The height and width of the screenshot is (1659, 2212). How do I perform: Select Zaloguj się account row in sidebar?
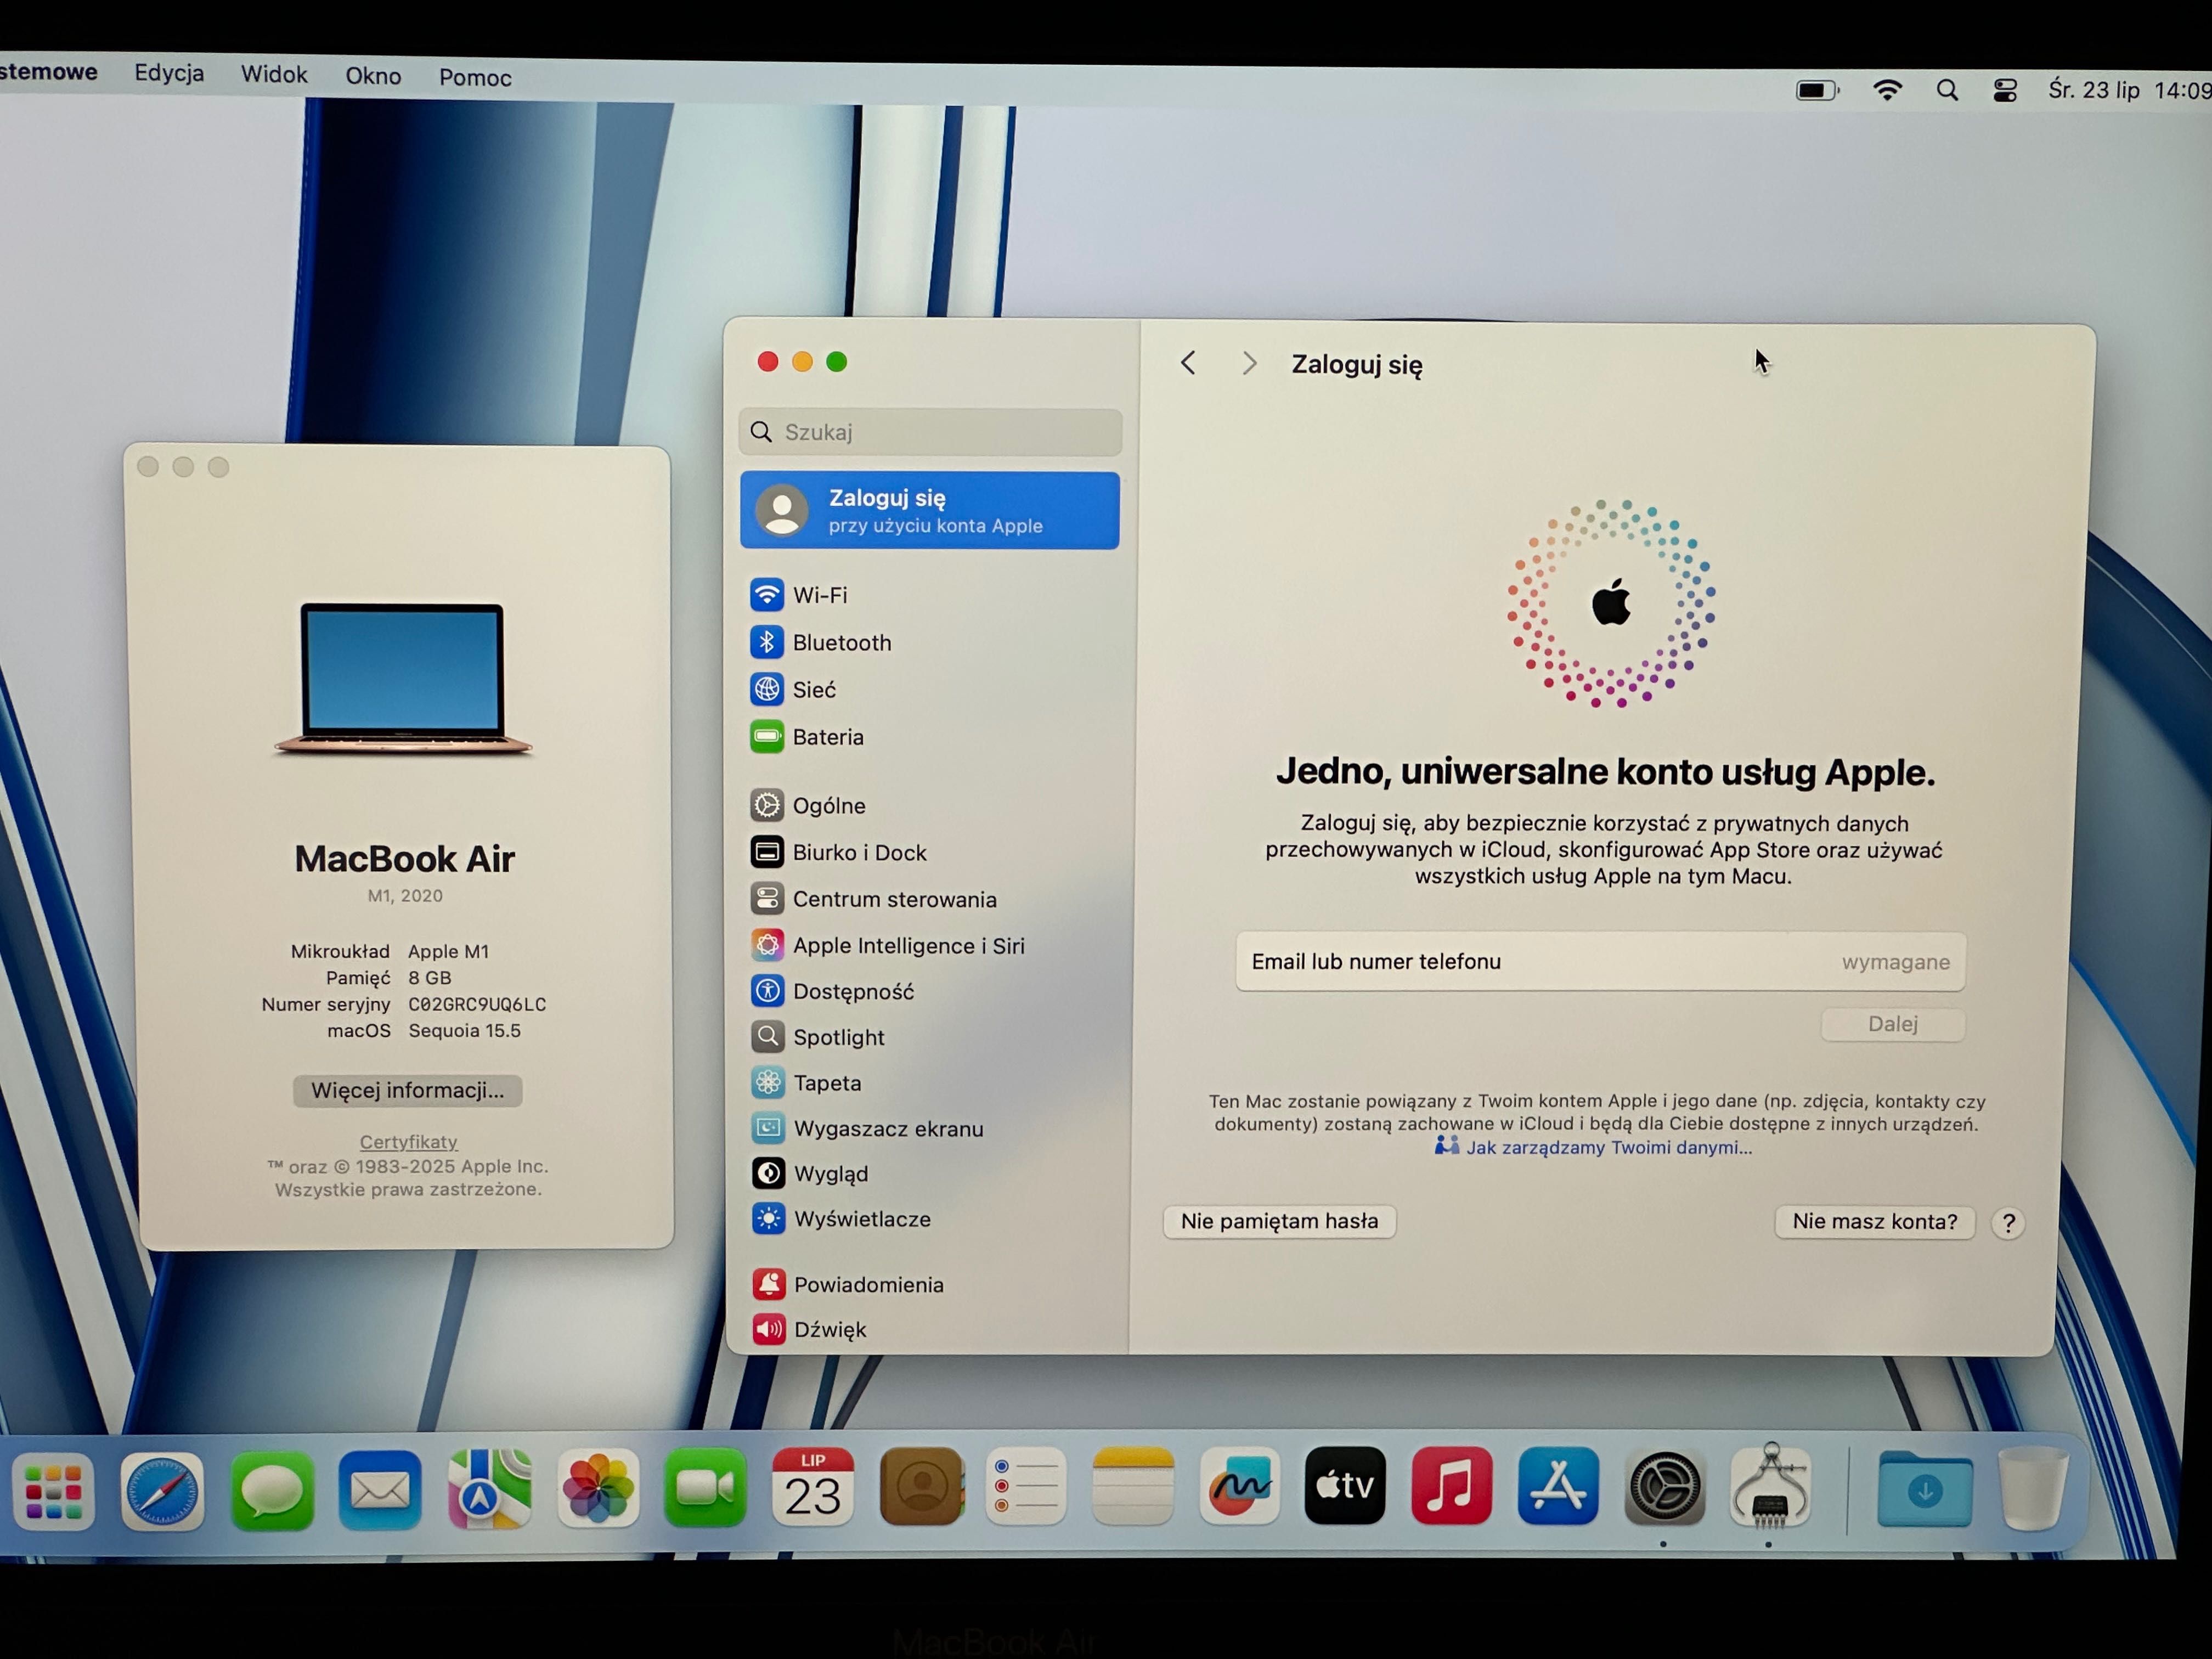pos(930,511)
